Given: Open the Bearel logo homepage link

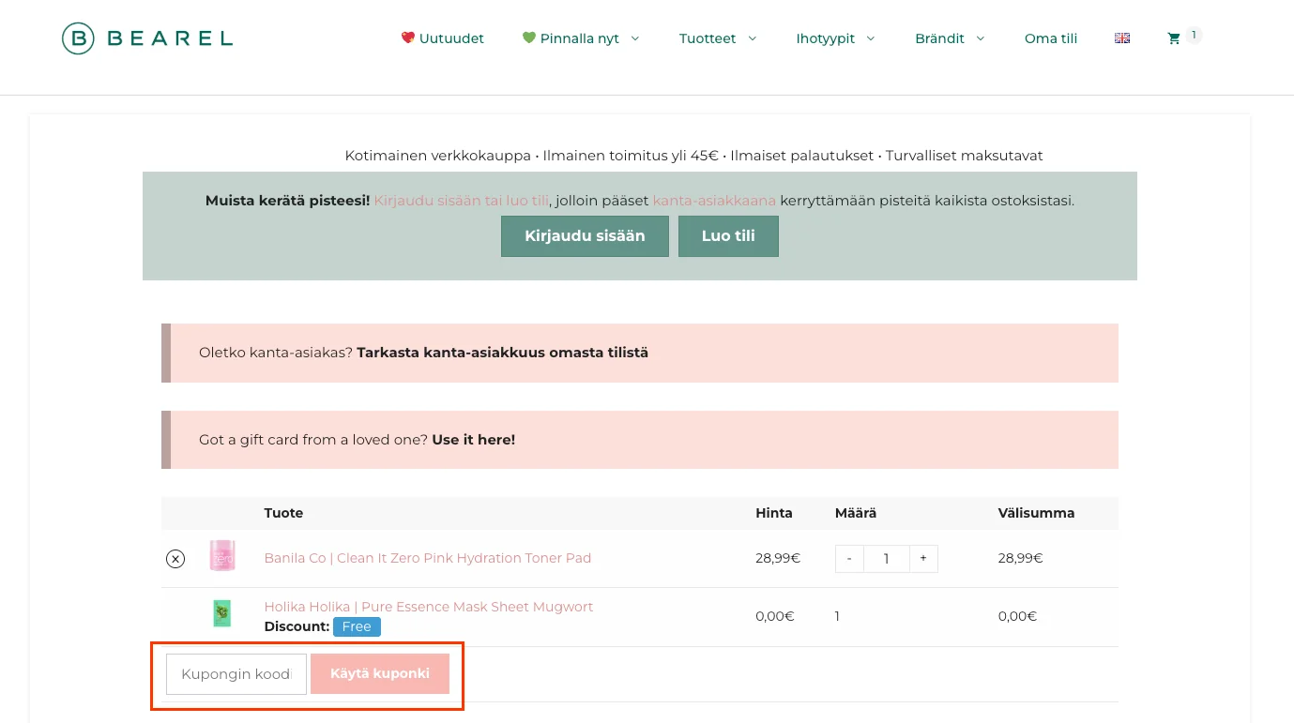Looking at the screenshot, I should tap(147, 38).
